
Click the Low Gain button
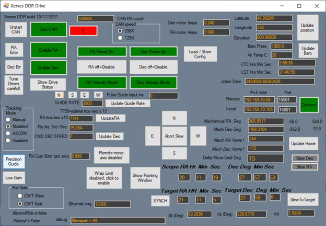(14, 178)
